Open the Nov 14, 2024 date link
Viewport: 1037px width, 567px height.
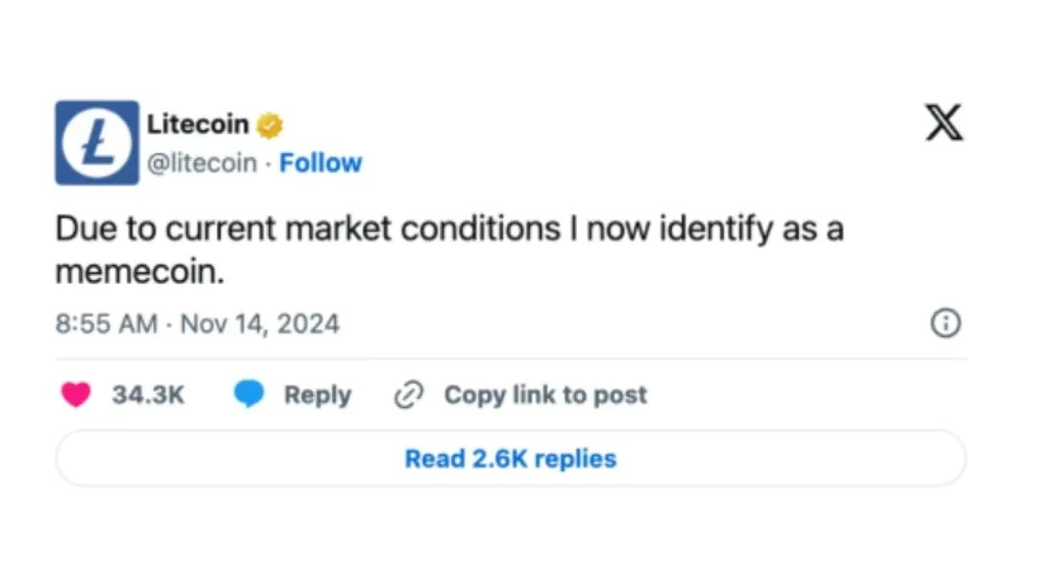[260, 324]
